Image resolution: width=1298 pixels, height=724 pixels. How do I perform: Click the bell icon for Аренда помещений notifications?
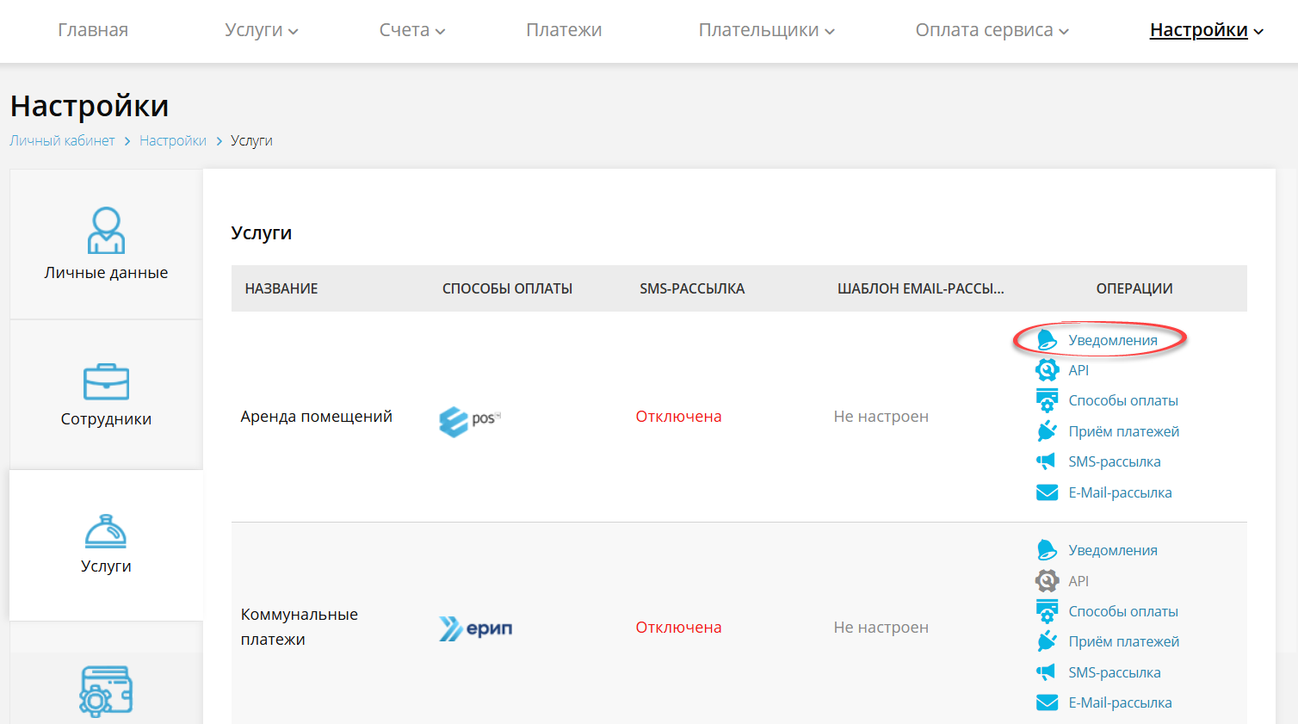[1047, 340]
